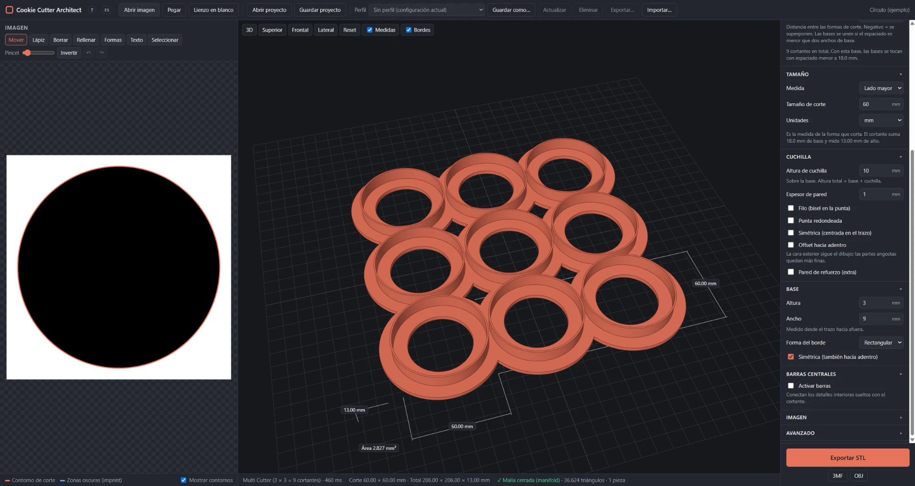Image resolution: width=915 pixels, height=486 pixels.
Task: Click Exportar STL button
Action: (848, 458)
